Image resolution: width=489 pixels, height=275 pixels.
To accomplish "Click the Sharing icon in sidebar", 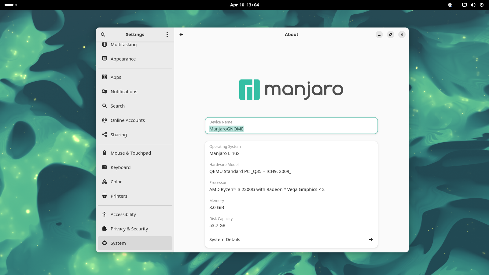I will [x=105, y=134].
